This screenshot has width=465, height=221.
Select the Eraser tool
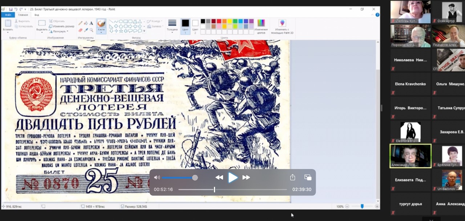[x=80, y=30]
